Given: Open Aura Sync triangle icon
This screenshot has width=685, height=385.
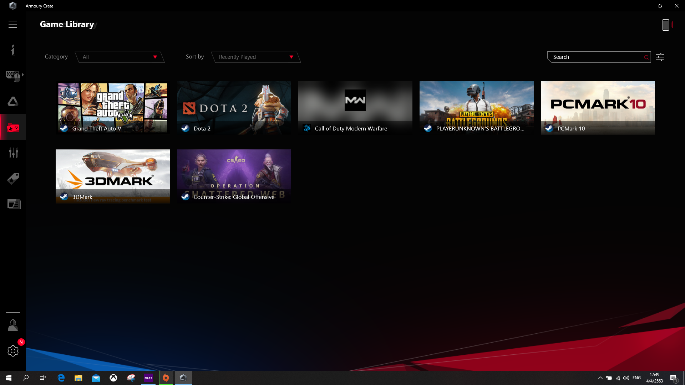Looking at the screenshot, I should tap(13, 102).
